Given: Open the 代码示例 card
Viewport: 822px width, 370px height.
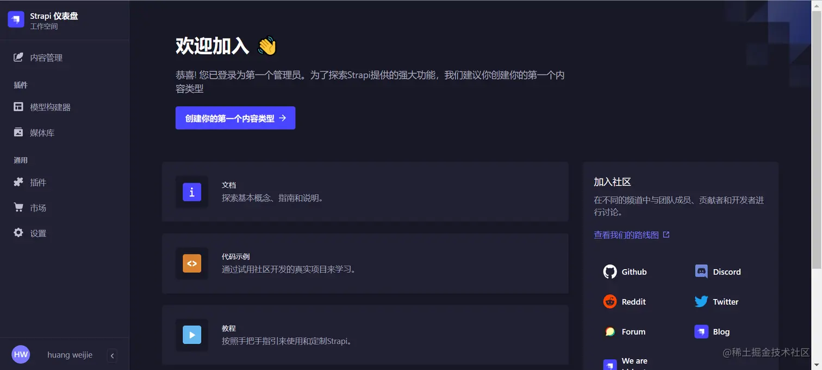Looking at the screenshot, I should [x=365, y=264].
